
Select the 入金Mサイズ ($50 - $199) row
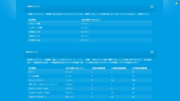pyautogui.click(x=89, y=93)
